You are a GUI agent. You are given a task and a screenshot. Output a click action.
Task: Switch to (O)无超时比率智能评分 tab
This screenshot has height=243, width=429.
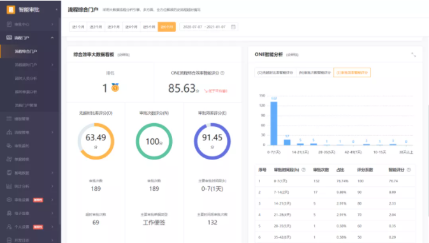[275, 73]
